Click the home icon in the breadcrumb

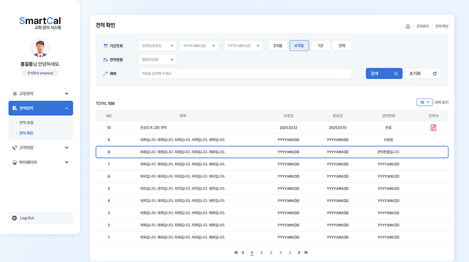[407, 26]
